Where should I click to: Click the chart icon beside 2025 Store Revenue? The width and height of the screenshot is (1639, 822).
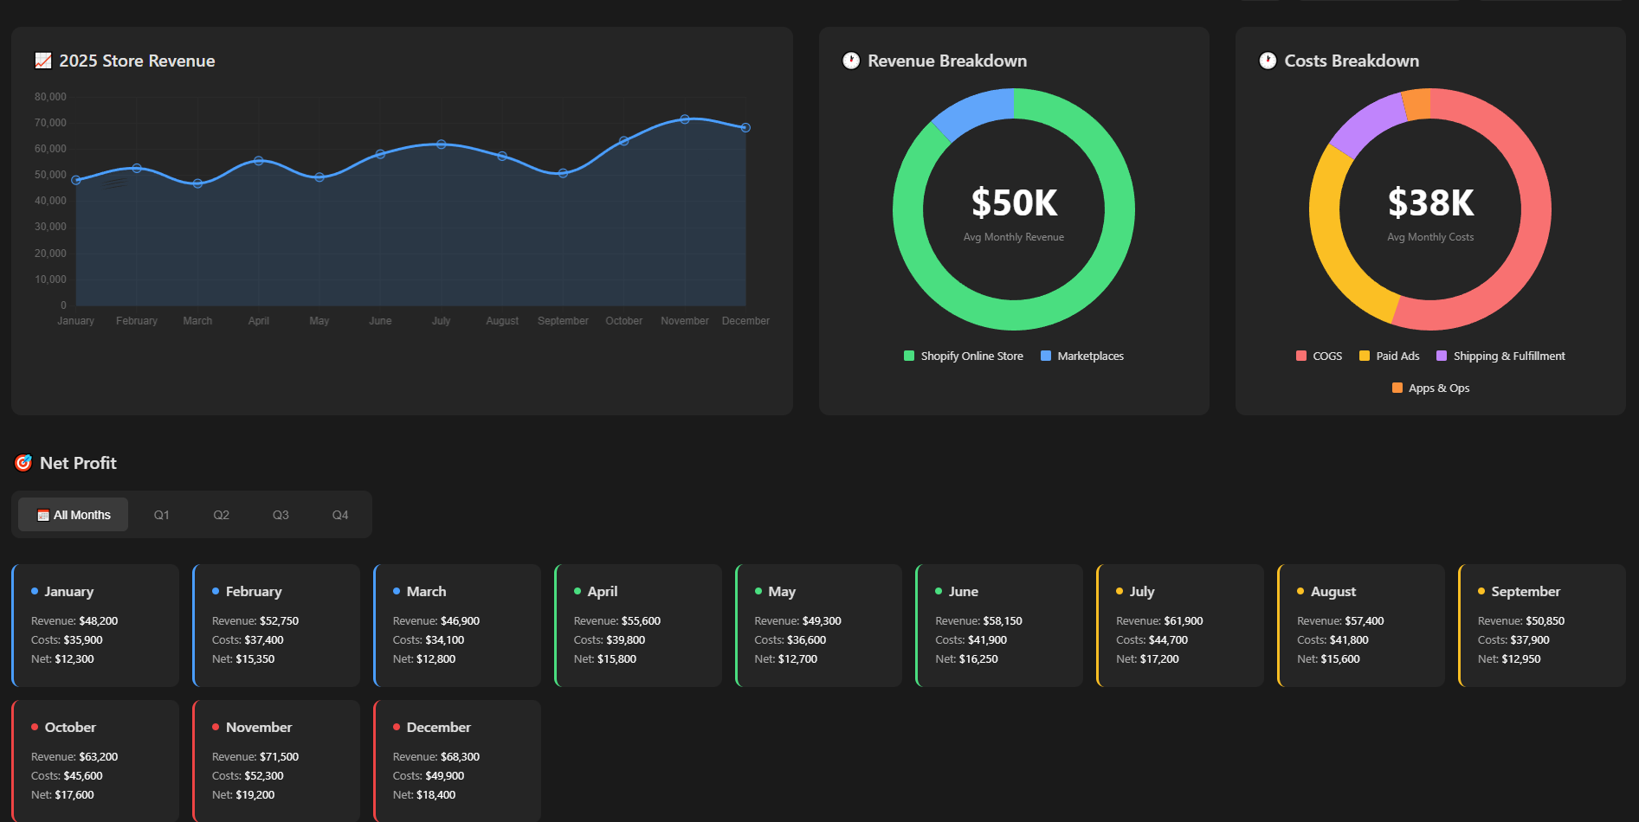[43, 61]
